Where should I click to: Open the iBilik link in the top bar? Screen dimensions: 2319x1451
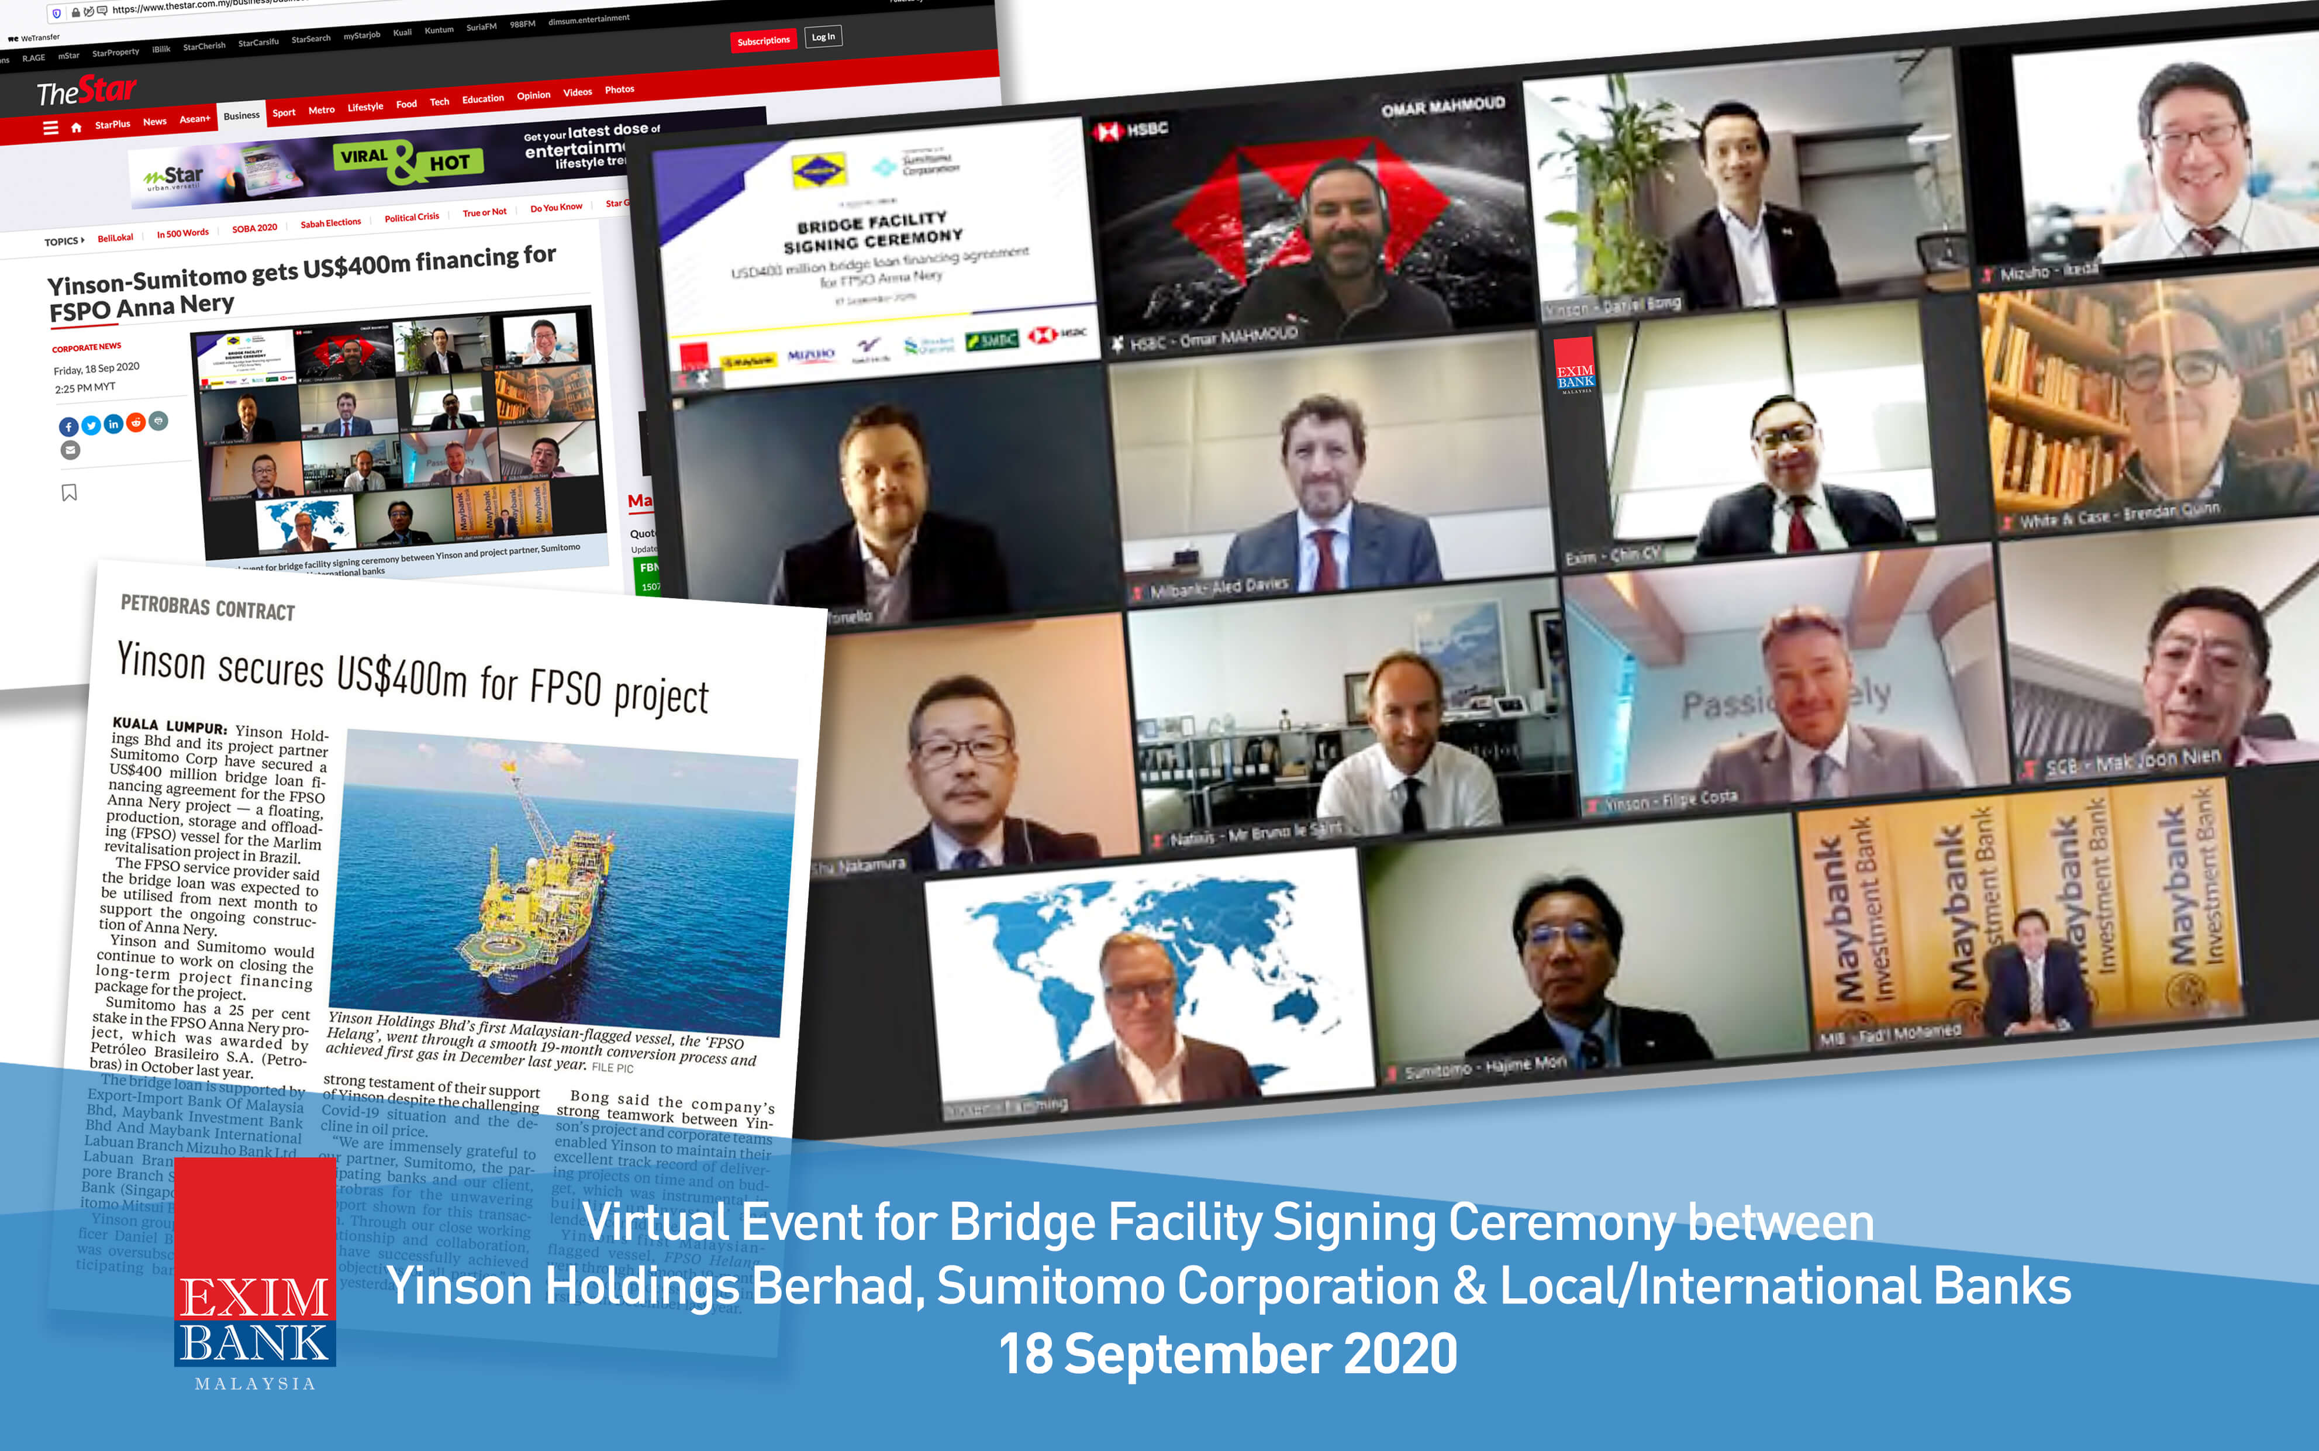click(x=161, y=49)
